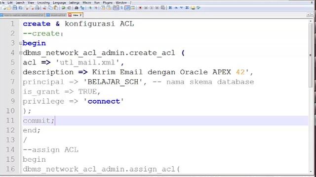Click the New file toolbar icon
The width and height of the screenshot is (316, 177).
(4, 8)
